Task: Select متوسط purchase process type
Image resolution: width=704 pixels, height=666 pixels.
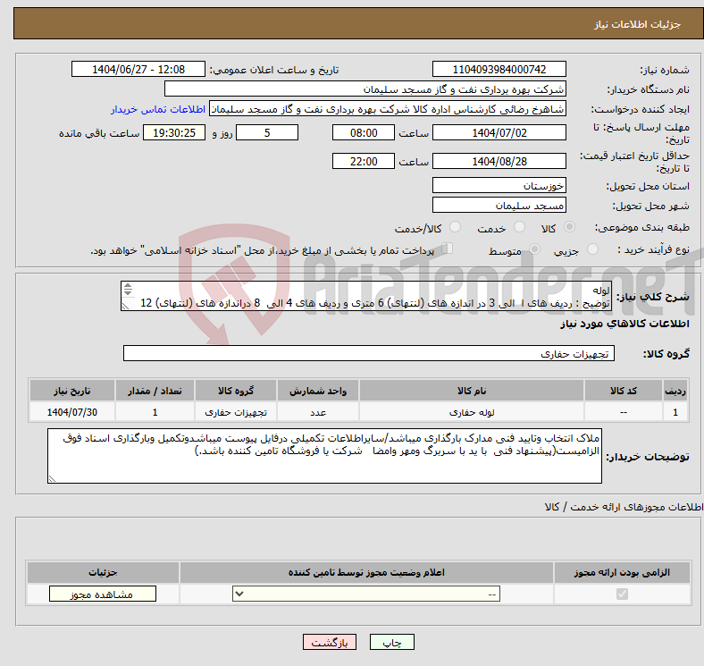Action: coord(535,250)
